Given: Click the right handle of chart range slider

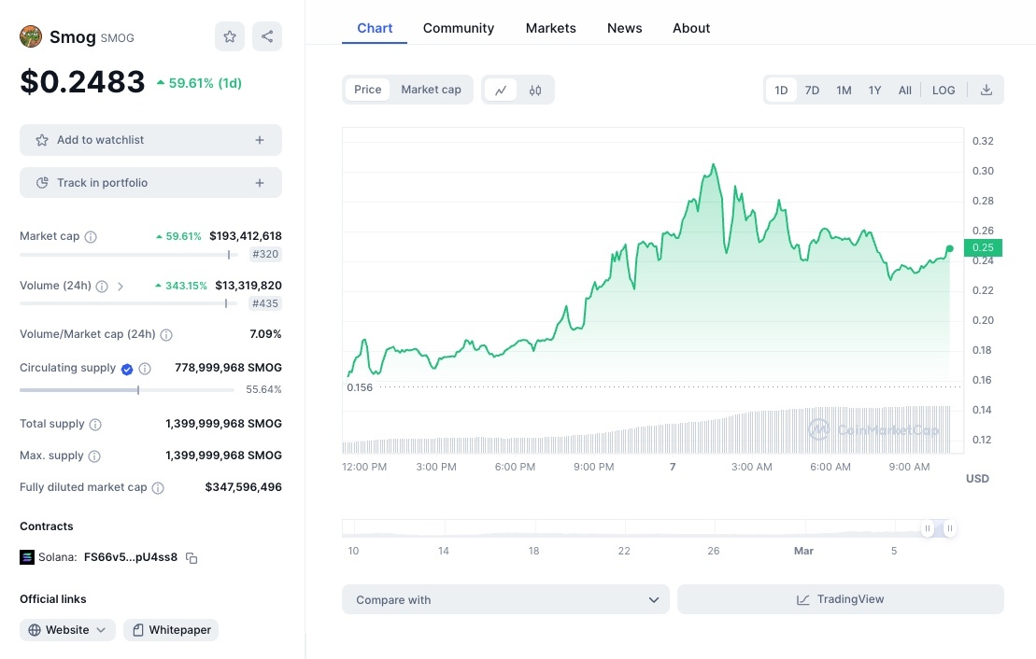Looking at the screenshot, I should pos(949,528).
